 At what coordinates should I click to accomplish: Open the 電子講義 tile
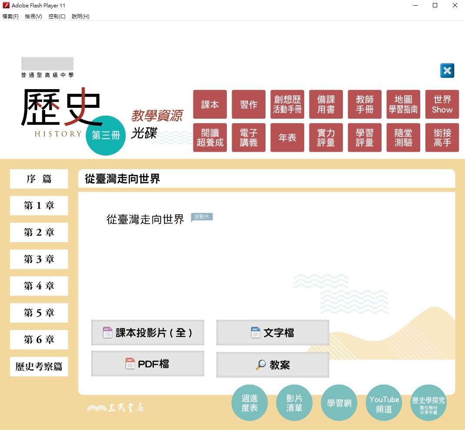(249, 137)
